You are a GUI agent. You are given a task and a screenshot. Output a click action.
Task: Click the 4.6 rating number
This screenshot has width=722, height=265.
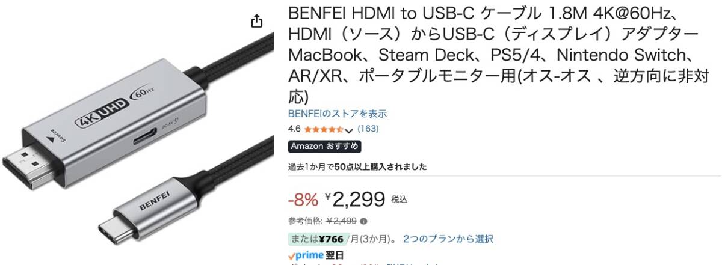point(294,129)
